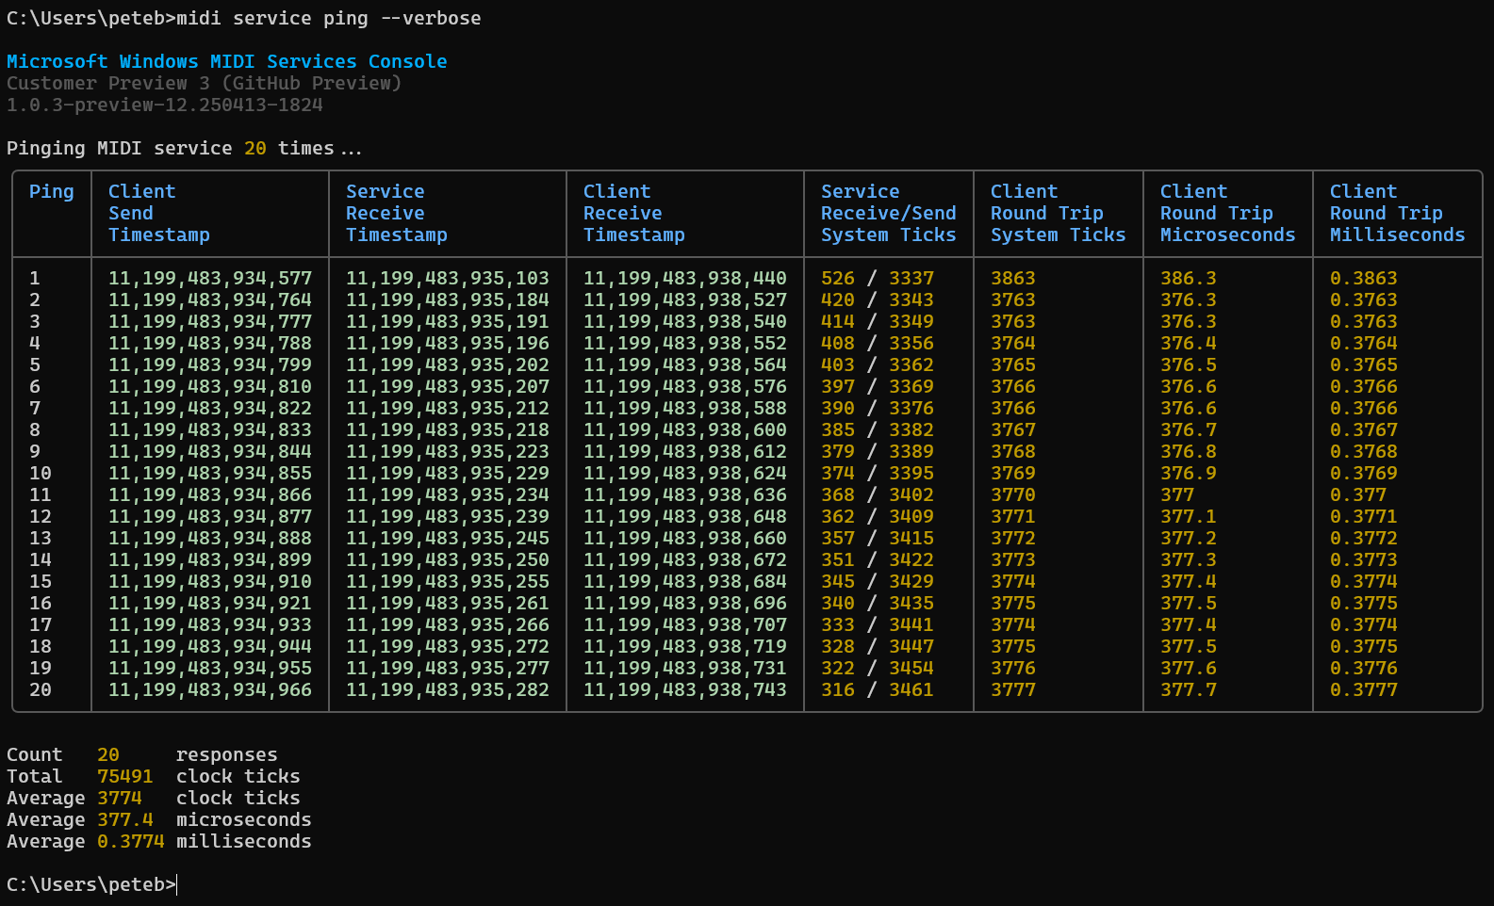Click the 'Service Receive Timestamp' column header
The height and width of the screenshot is (906, 1494).
coord(397,213)
